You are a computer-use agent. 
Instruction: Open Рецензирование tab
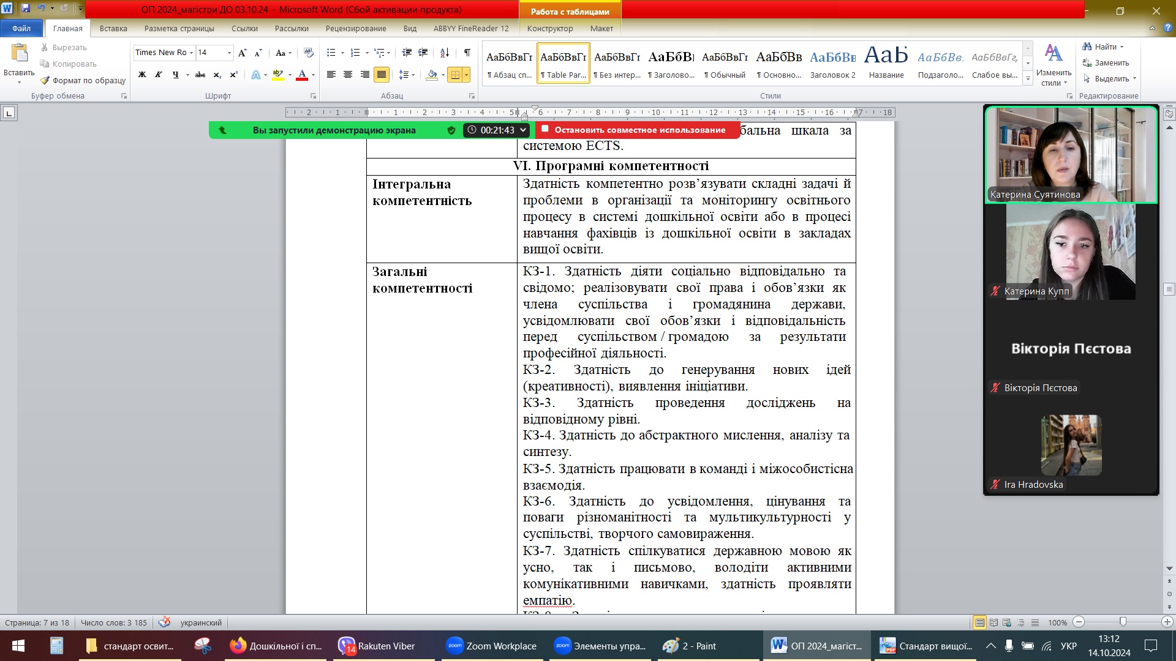coord(356,28)
